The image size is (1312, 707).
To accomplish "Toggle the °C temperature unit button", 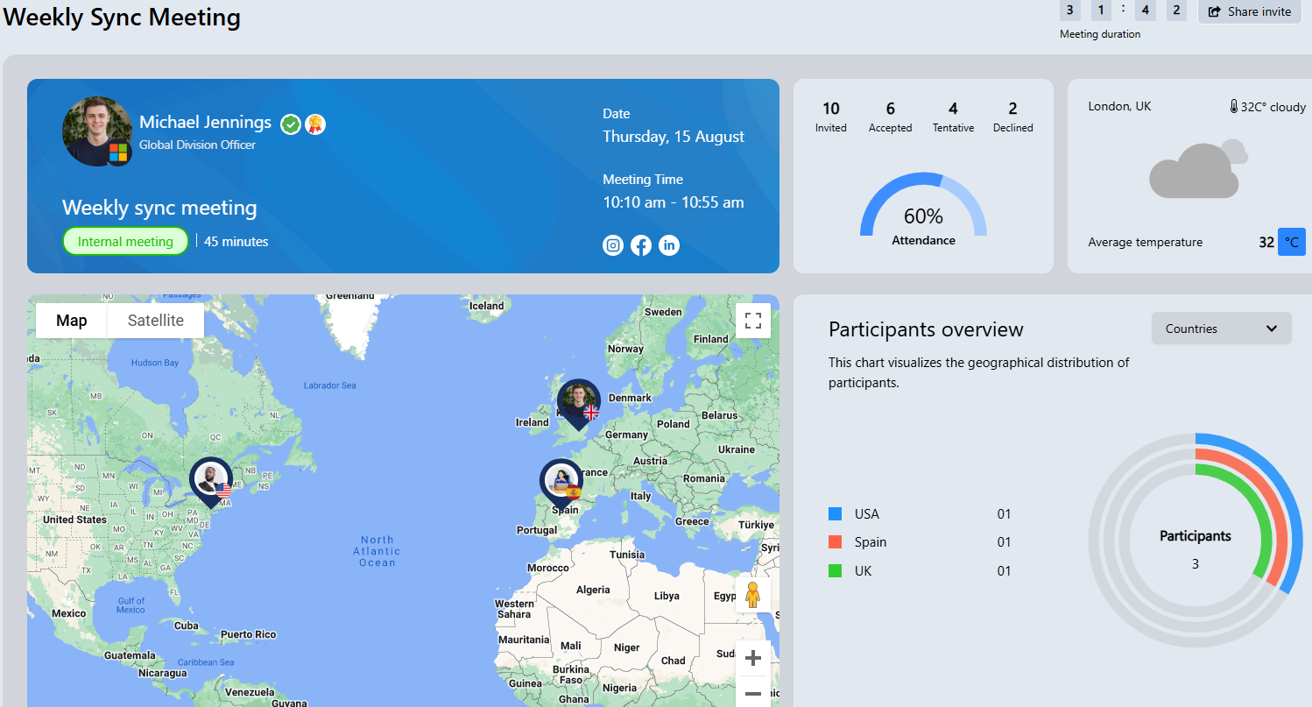I will tap(1291, 242).
